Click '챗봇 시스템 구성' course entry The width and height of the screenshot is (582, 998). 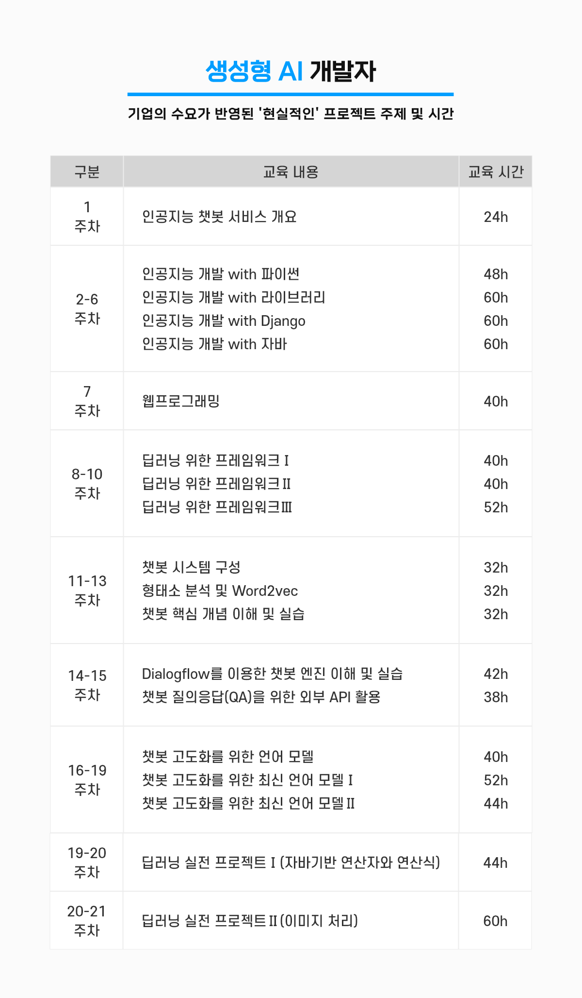191,567
